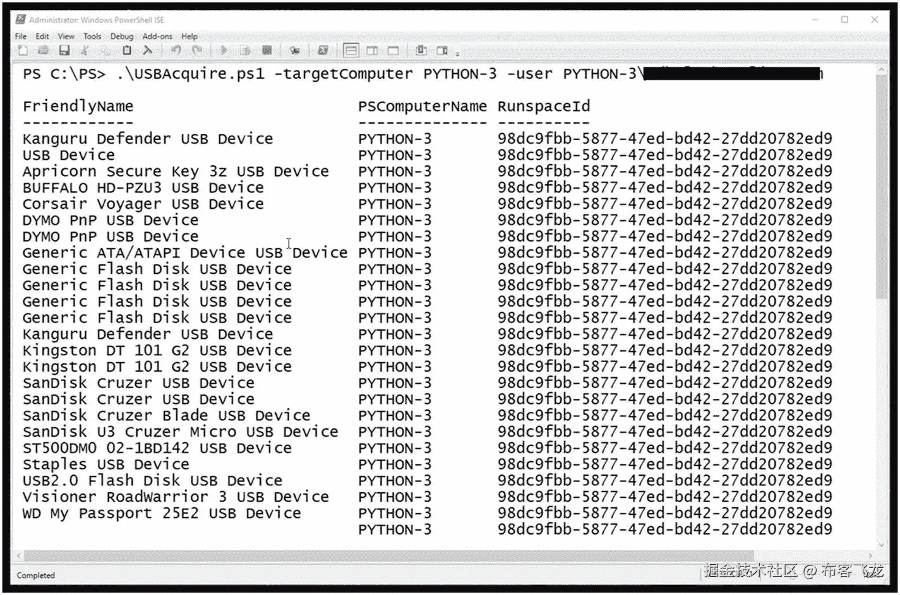Click the -targetComputer parameter text
Screen dimensions: 900x595
[x=344, y=74]
